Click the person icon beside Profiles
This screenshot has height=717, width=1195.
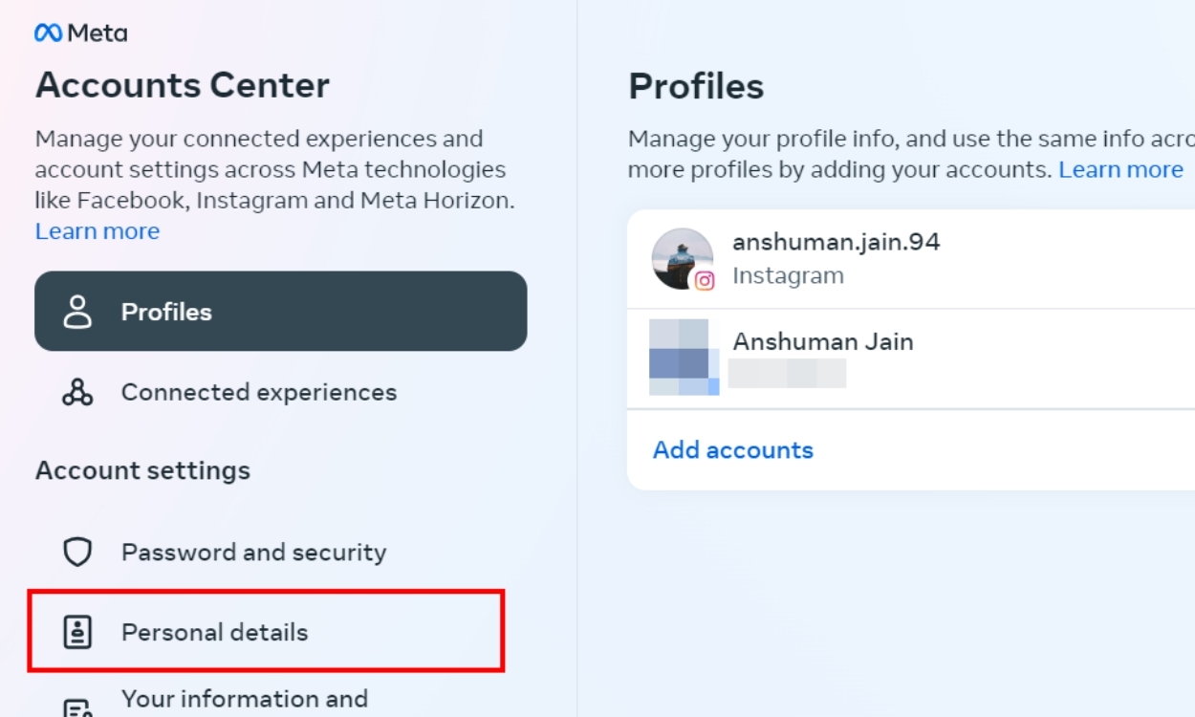pyautogui.click(x=77, y=312)
